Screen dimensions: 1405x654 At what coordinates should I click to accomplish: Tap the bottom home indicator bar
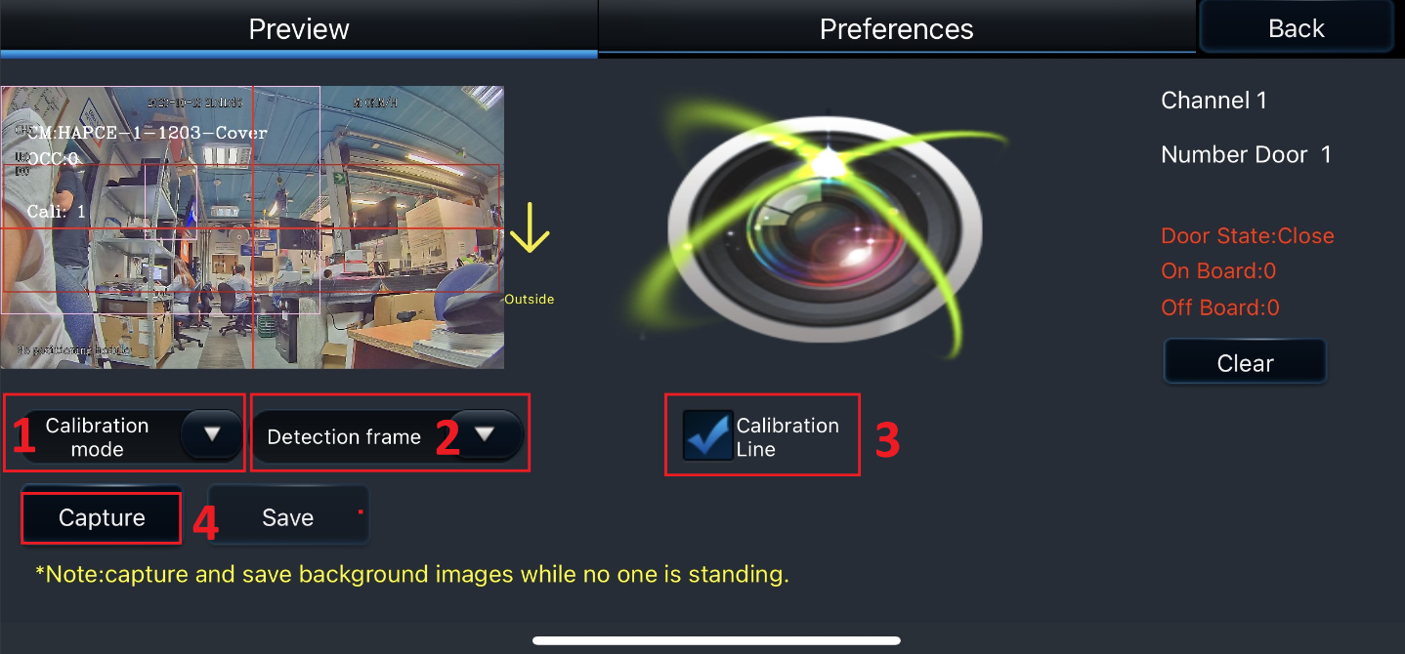point(716,640)
